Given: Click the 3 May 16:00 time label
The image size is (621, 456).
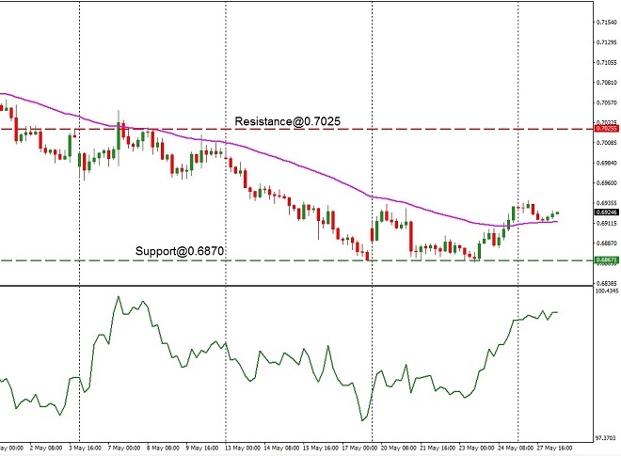Looking at the screenshot, I should (85, 448).
